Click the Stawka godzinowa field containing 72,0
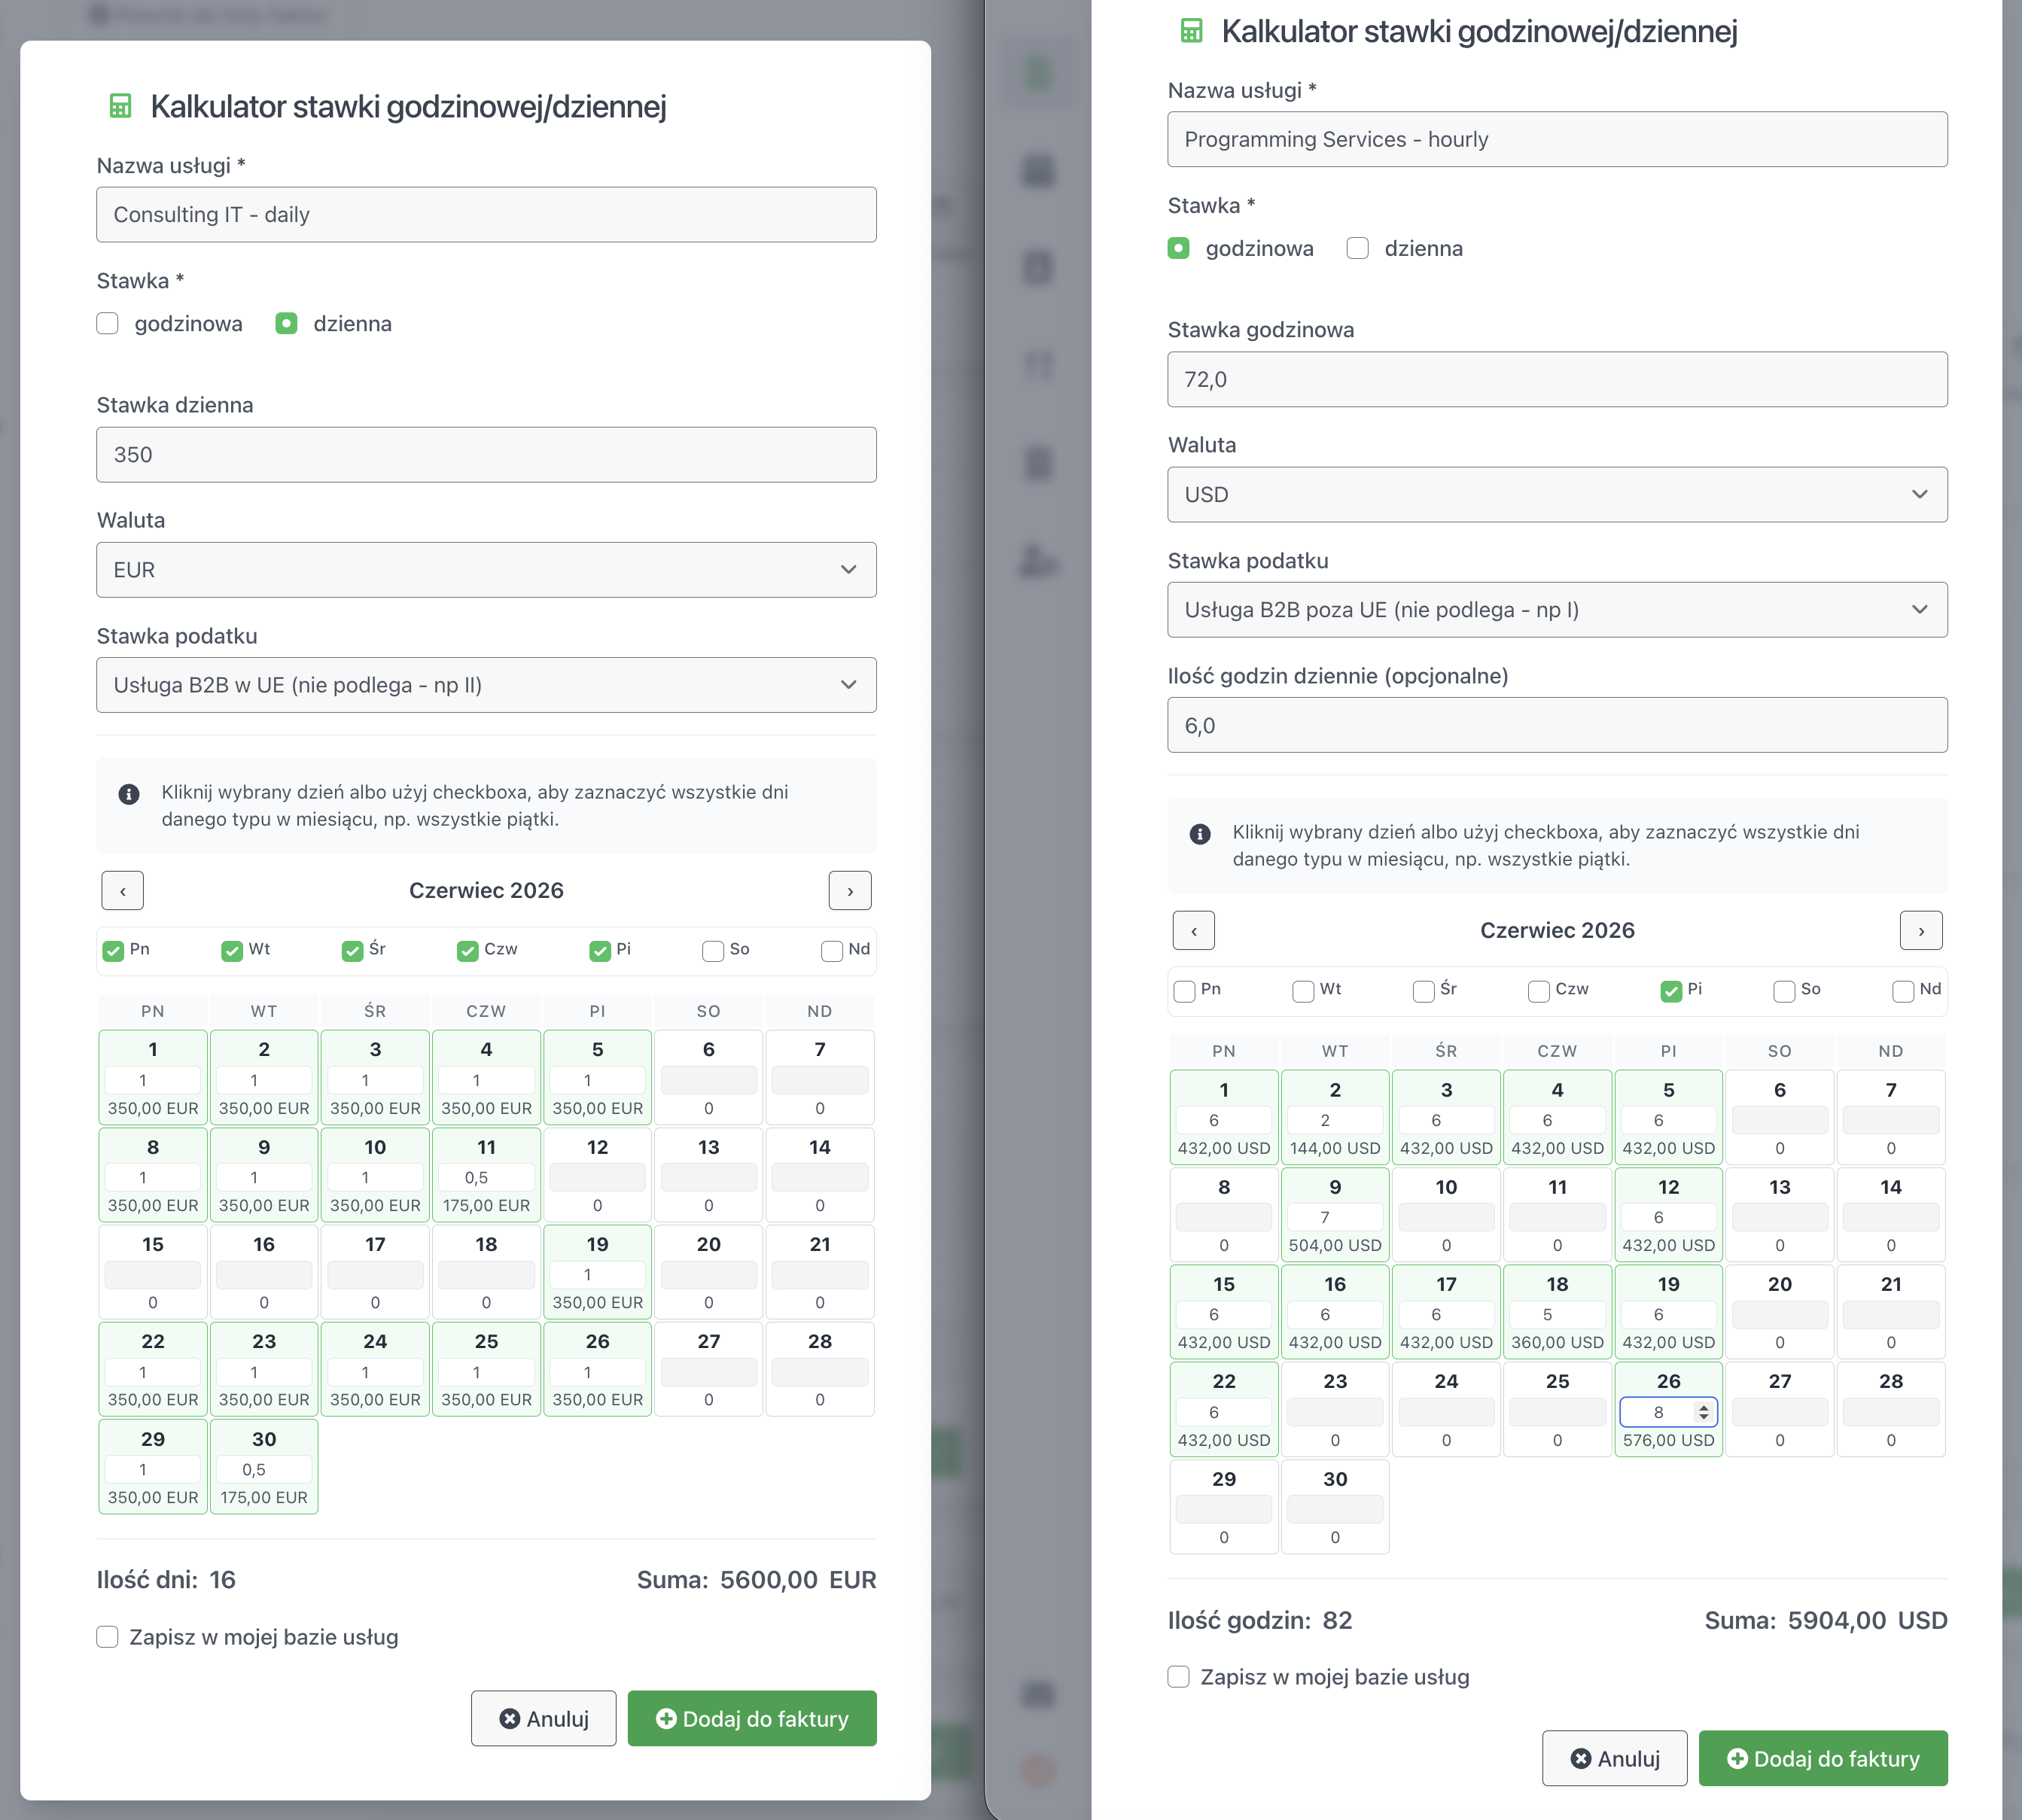 1557,379
